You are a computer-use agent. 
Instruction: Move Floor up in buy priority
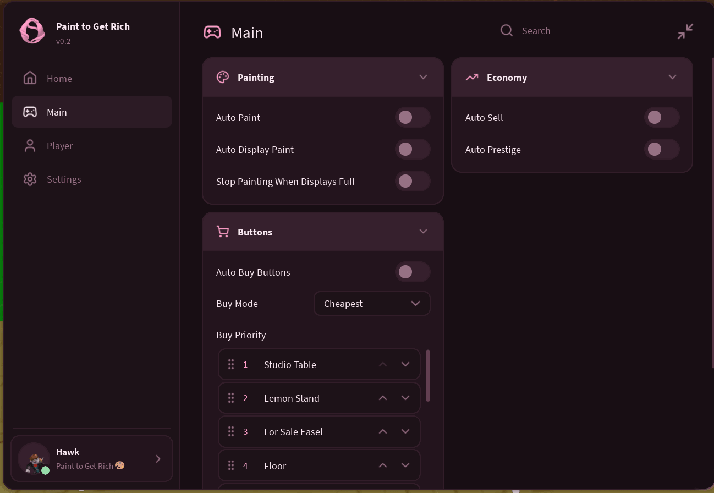pyautogui.click(x=383, y=465)
